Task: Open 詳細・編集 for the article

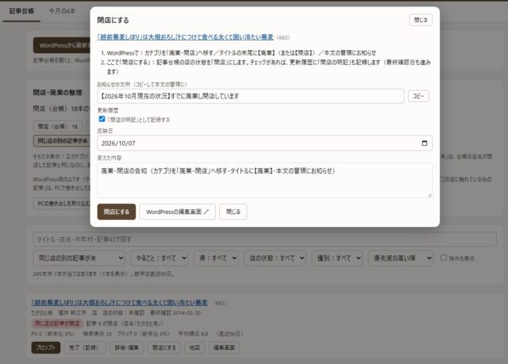Action: pos(126,347)
